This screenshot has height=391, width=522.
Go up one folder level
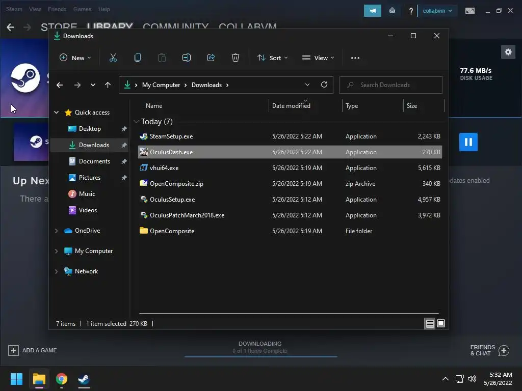coord(108,85)
